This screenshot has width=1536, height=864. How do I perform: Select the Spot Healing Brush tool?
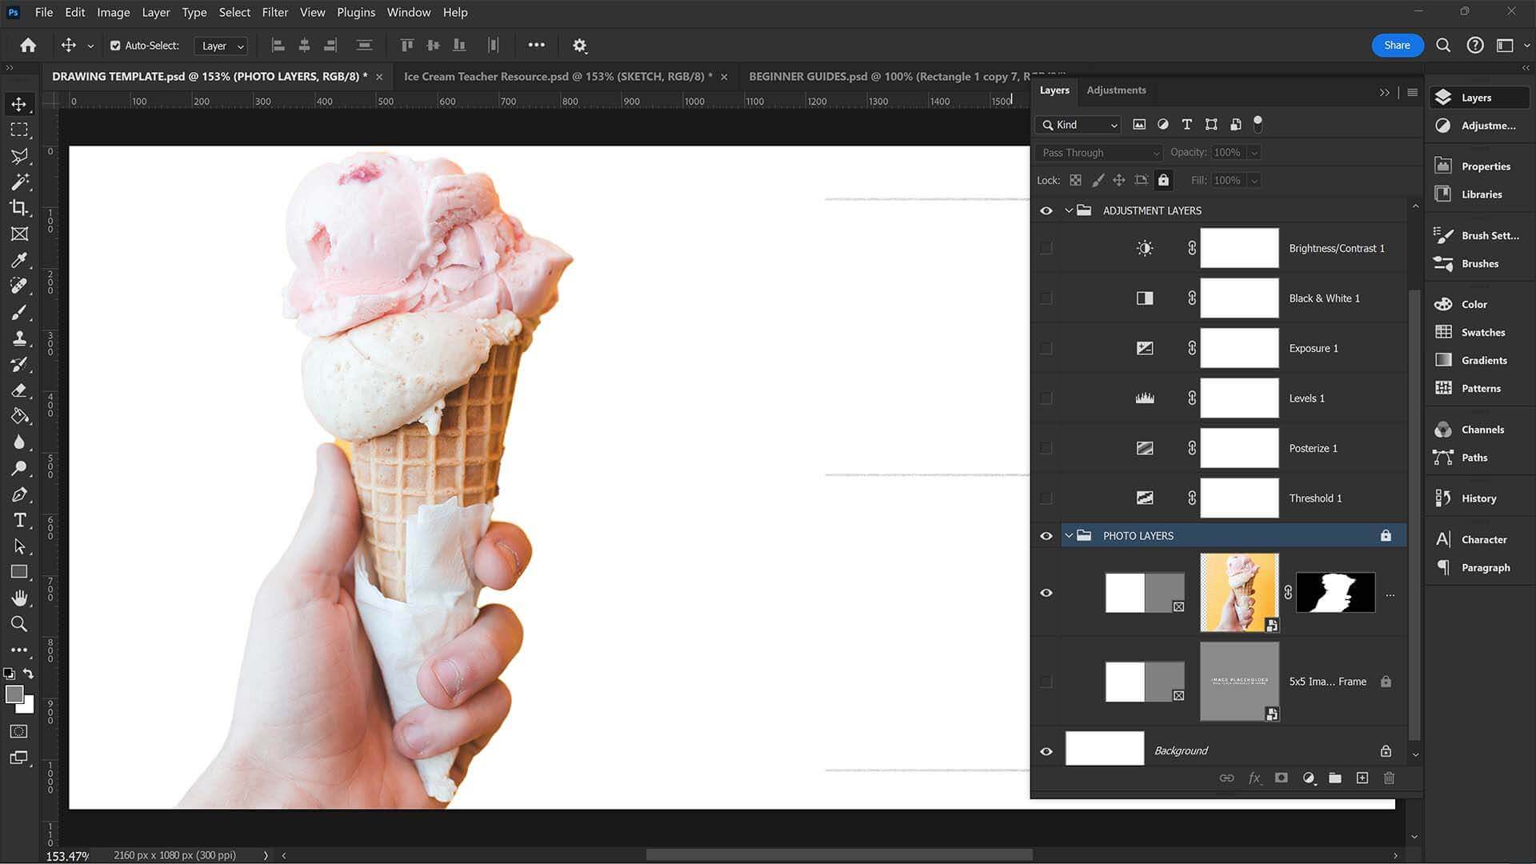click(19, 286)
